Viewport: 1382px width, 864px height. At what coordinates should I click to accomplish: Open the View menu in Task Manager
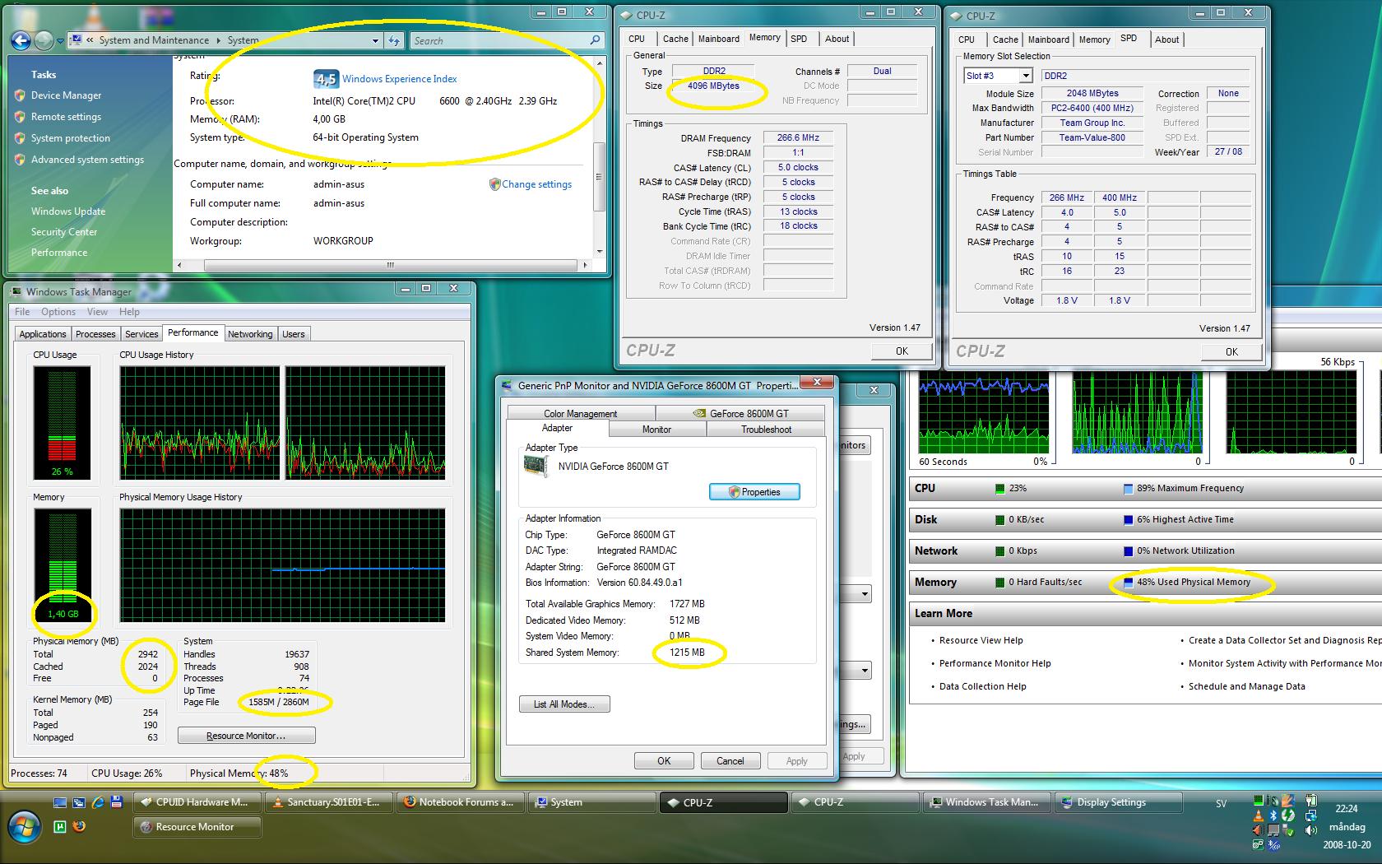point(97,312)
